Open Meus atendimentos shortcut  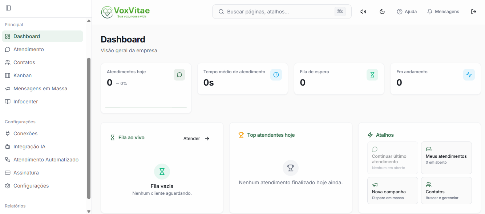coord(446,158)
